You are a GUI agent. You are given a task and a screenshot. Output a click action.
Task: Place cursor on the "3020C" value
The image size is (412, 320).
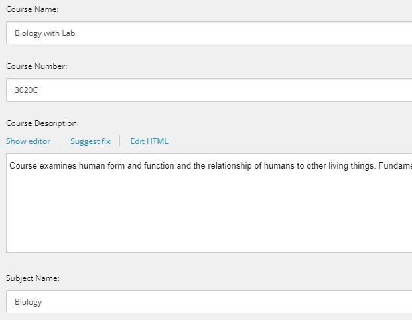click(x=26, y=90)
